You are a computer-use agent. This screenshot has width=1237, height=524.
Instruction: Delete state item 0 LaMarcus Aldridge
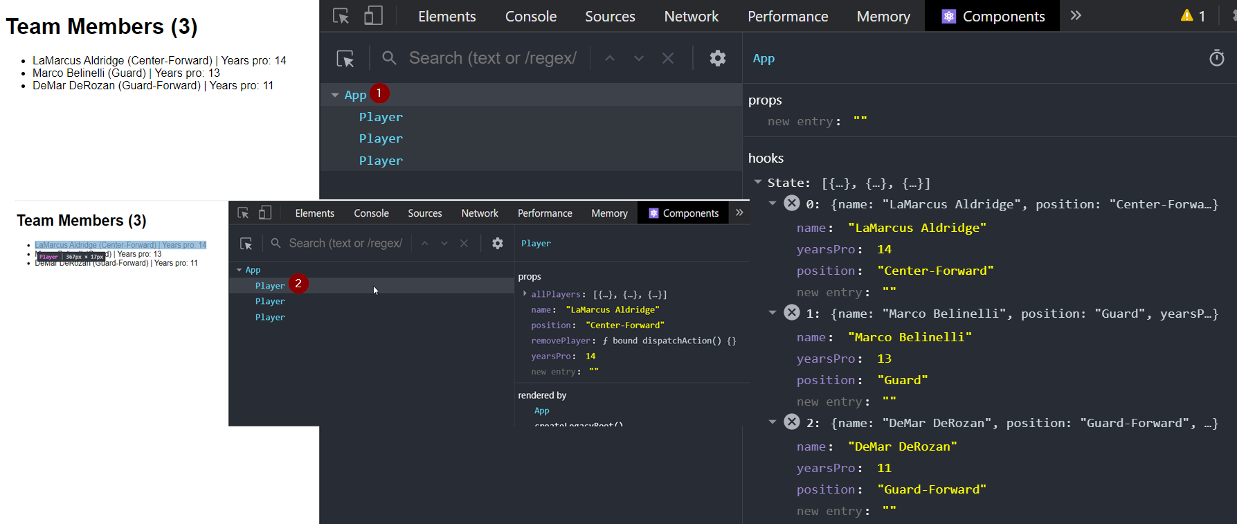tap(792, 203)
